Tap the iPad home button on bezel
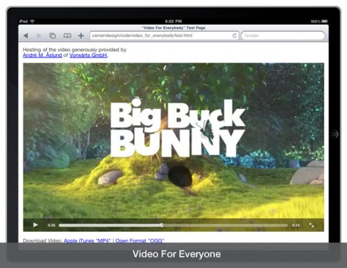Viewport: 347px width, 268px height. (334, 134)
